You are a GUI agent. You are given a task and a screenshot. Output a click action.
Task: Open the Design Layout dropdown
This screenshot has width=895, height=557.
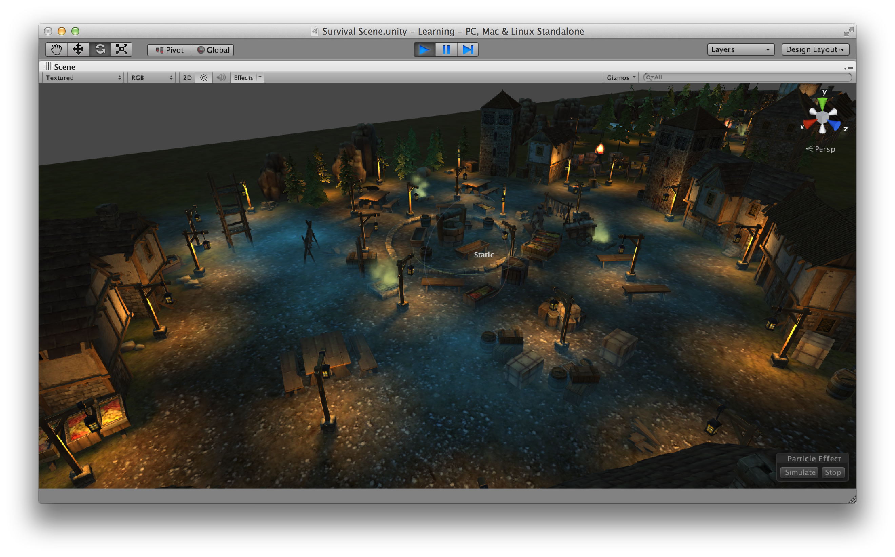click(x=816, y=49)
